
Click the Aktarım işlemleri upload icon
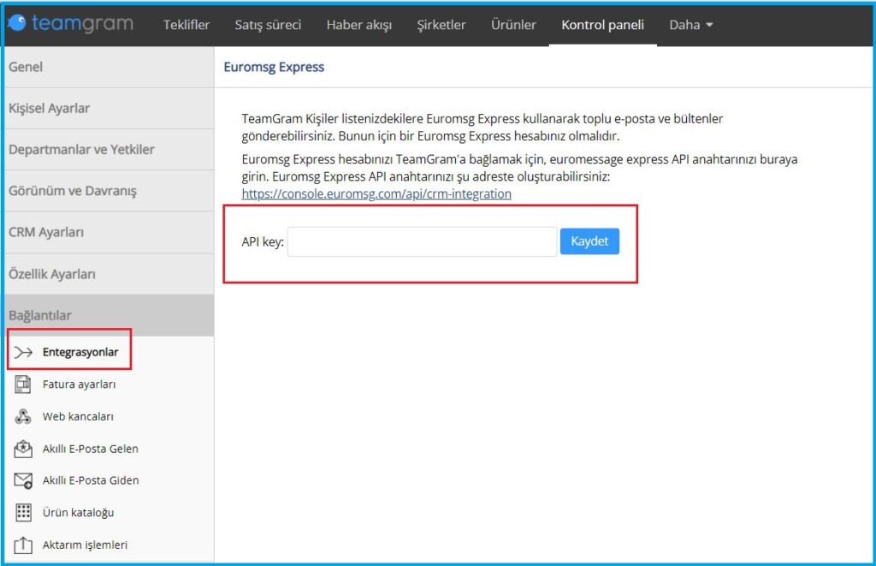[x=23, y=545]
